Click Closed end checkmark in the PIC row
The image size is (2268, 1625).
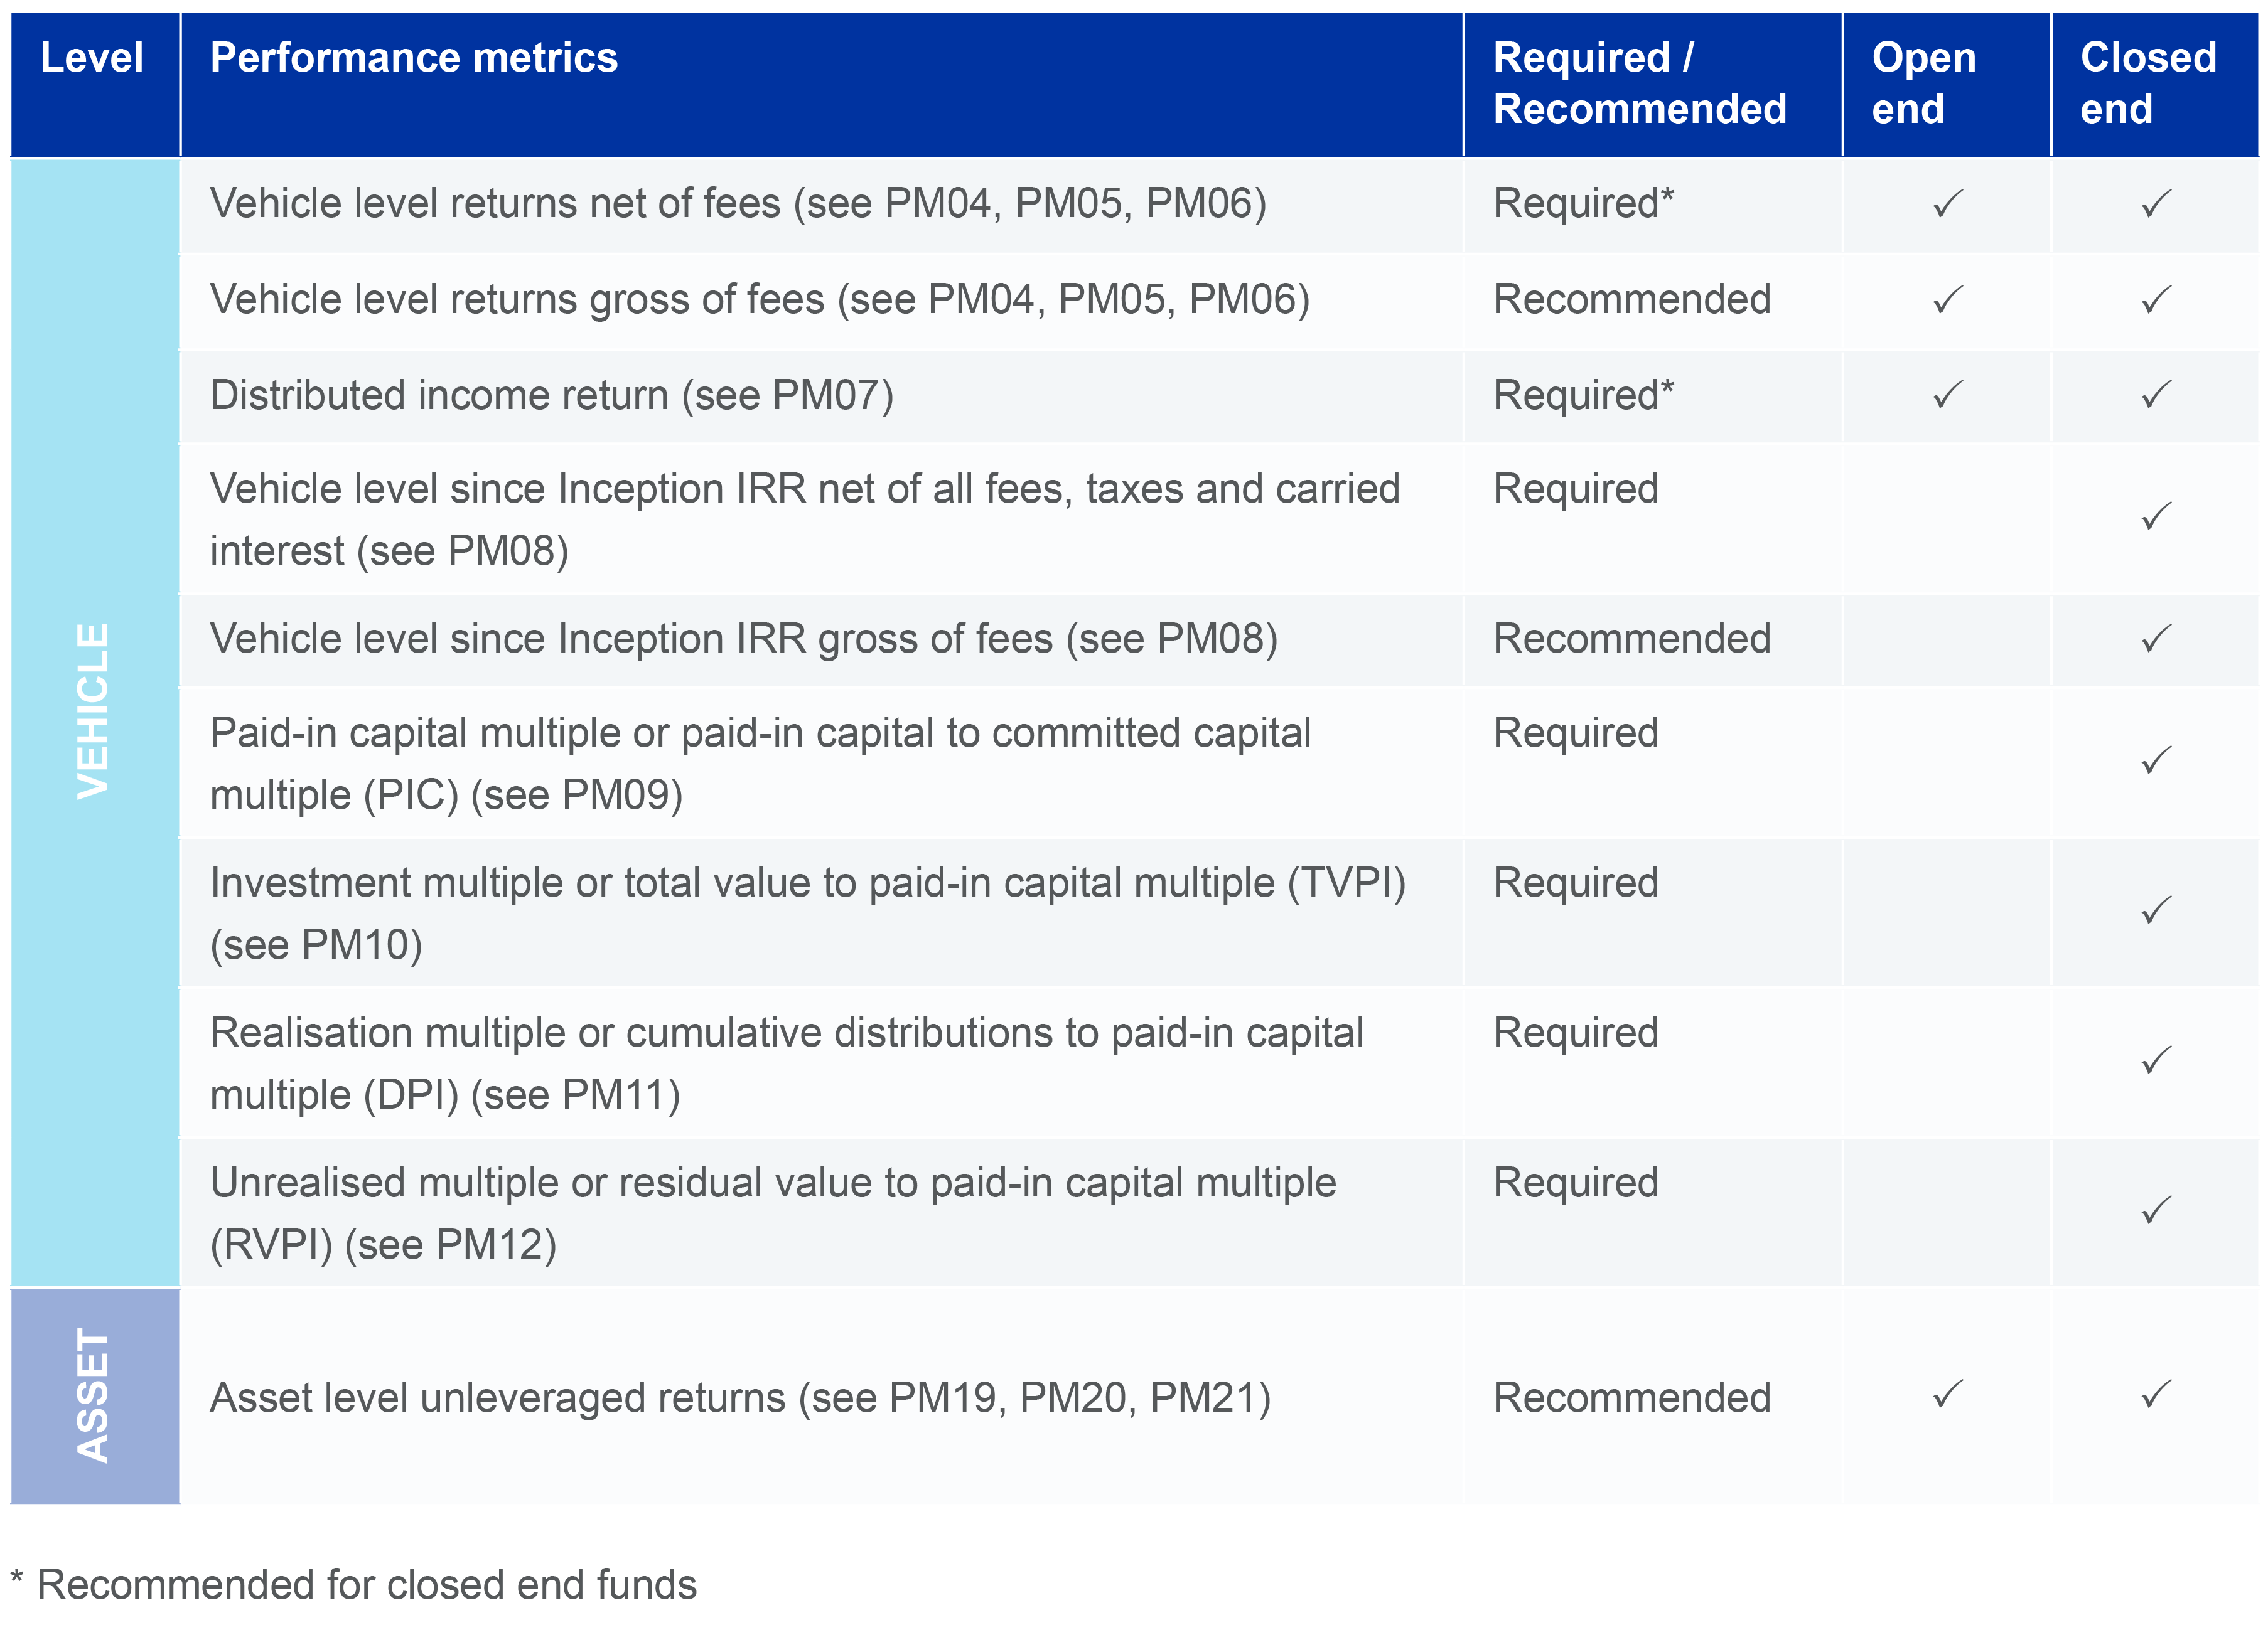(2156, 760)
